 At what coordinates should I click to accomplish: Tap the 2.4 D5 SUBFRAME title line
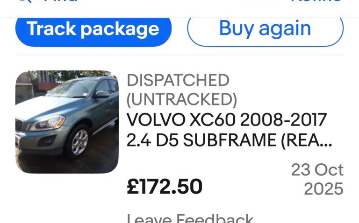[229, 139]
